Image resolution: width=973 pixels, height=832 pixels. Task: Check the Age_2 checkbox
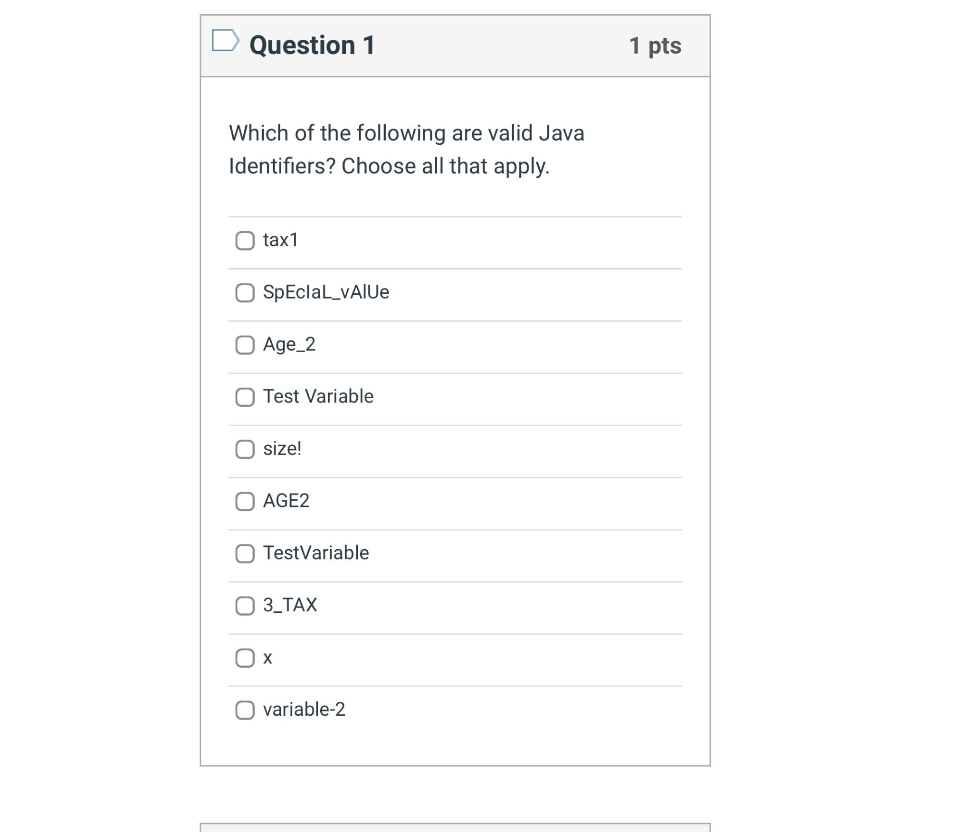pos(245,345)
